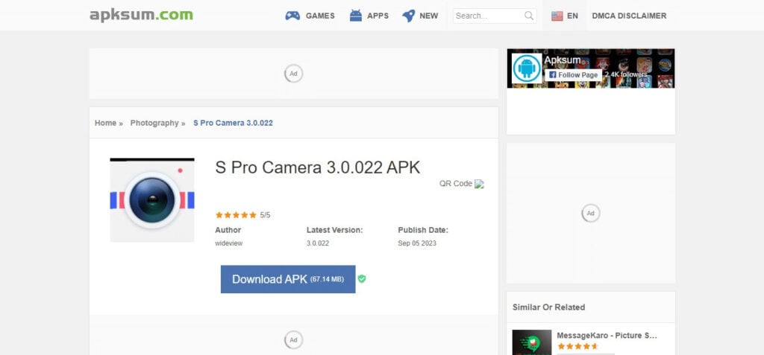The width and height of the screenshot is (764, 355).
Task: Click the QR Code image icon
Action: [480, 184]
